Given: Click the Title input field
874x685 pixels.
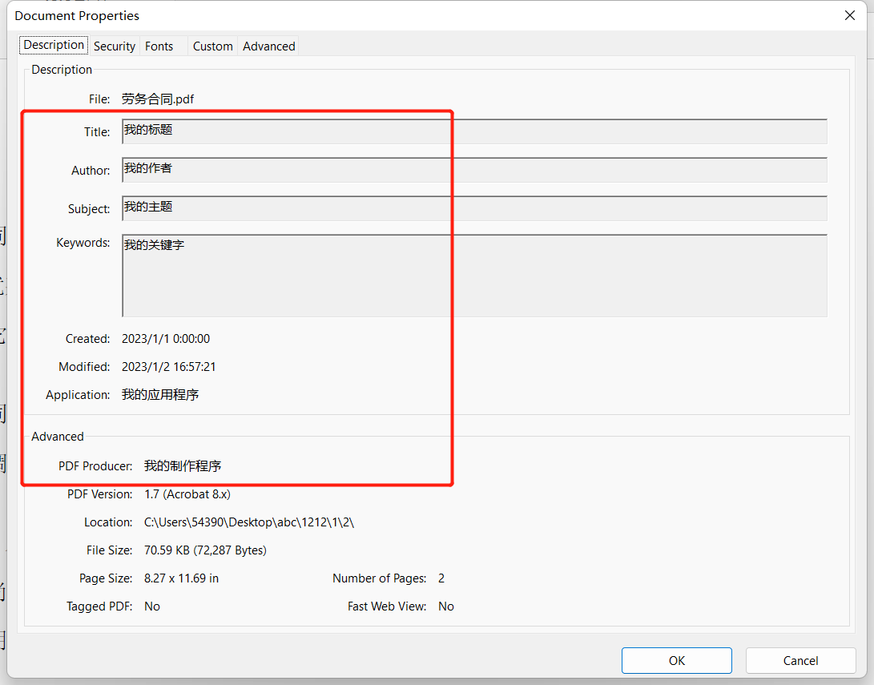Looking at the screenshot, I should [x=474, y=131].
